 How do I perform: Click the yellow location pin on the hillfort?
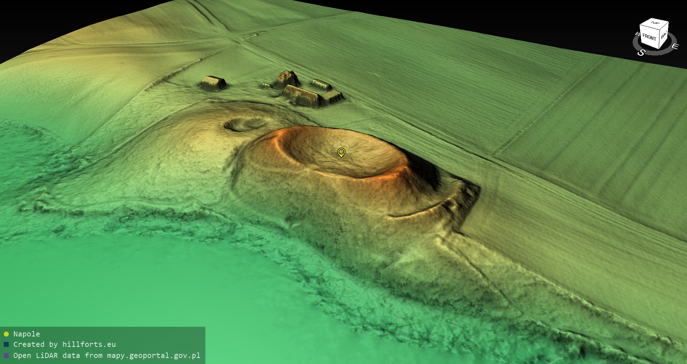(341, 152)
